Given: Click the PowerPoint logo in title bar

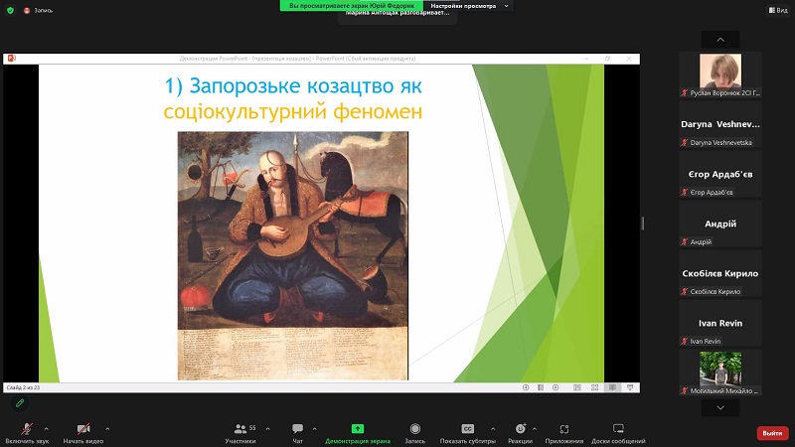Looking at the screenshot, I should click(x=11, y=59).
